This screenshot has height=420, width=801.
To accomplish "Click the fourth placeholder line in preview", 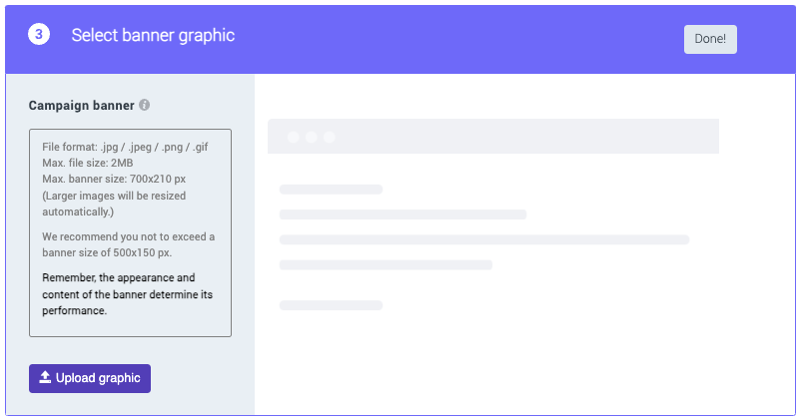I will click(x=386, y=265).
